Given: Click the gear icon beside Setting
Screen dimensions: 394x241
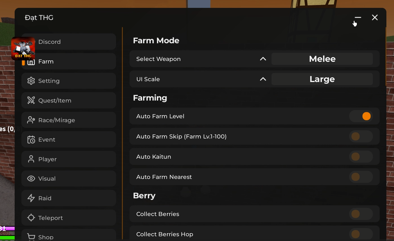Looking at the screenshot, I should (31, 81).
